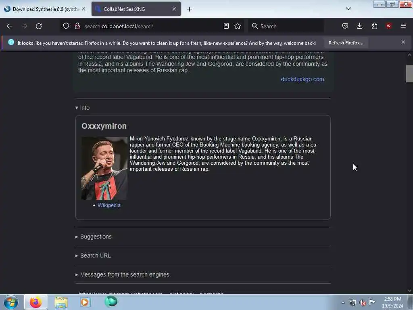
Task: Expand the Suggestions section
Action: 94,237
